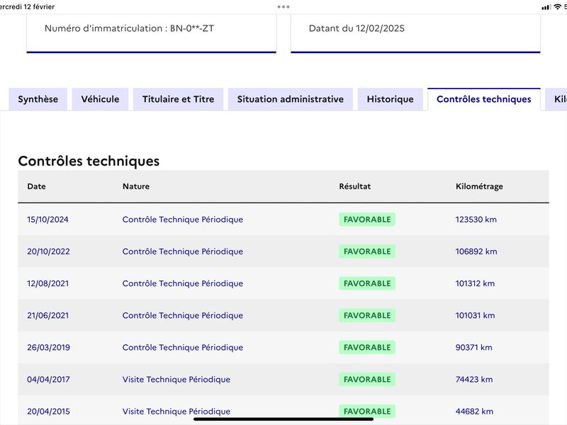Click the FAVORABLE badge for 20/10/2022
Image resolution: width=567 pixels, height=425 pixels.
point(367,251)
